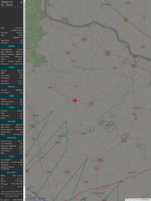The height and width of the screenshot is (201, 151).
Task: Click the ACCURACY section header
Action: coord(12,172)
